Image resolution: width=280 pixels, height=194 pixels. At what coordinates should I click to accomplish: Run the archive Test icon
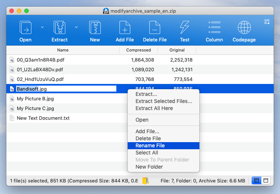coord(184,28)
